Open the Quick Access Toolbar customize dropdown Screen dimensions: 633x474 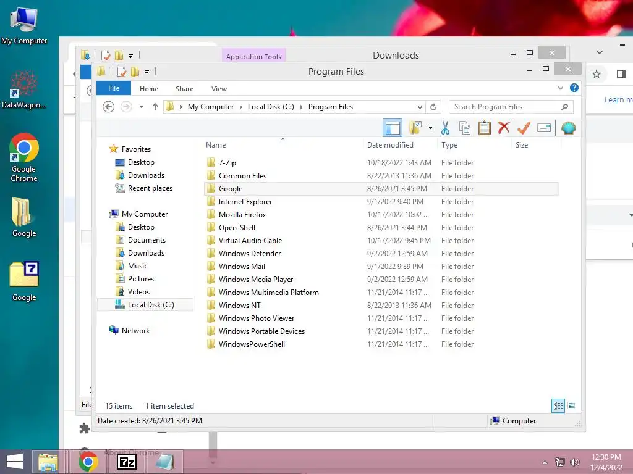147,72
